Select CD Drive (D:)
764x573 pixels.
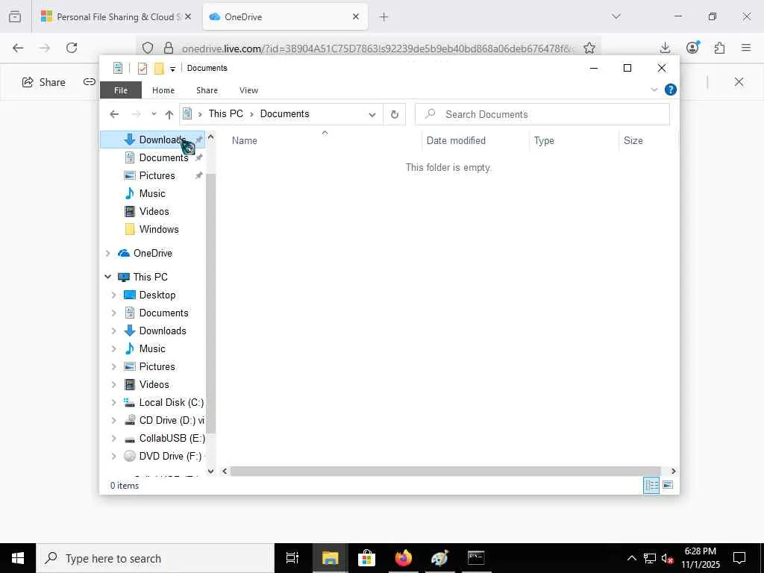tap(171, 420)
